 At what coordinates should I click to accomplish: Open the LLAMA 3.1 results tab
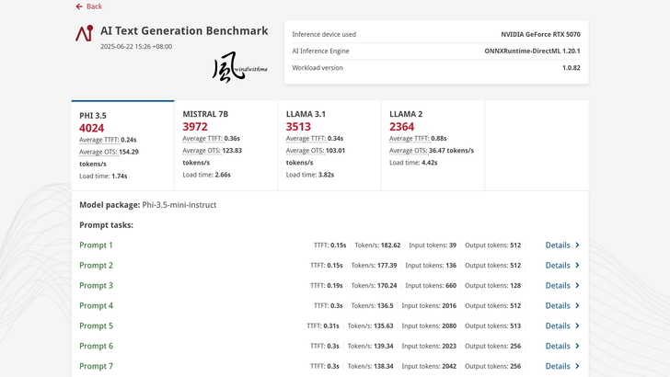point(329,145)
